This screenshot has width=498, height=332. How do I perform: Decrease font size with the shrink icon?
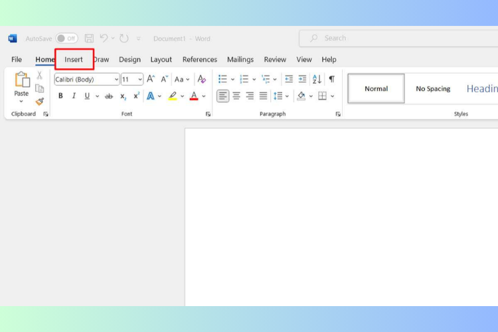click(x=164, y=79)
